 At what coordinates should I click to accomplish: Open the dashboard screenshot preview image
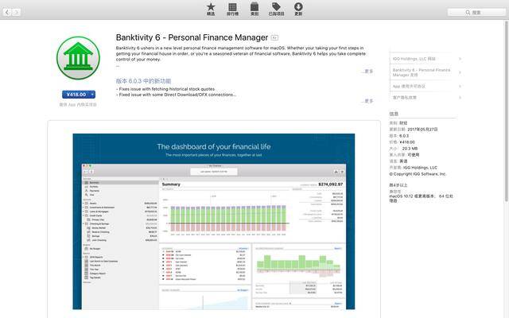point(214,221)
